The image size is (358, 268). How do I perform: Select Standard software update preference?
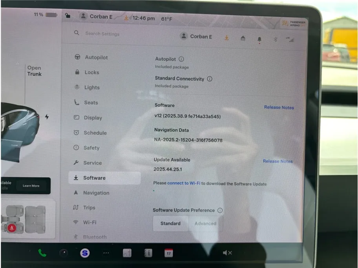coord(170,223)
